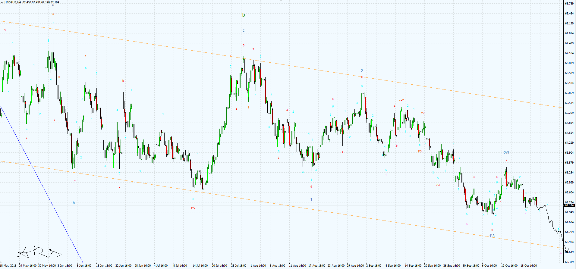The image size is (576, 269).
Task: Select the large green wave label b
Action: [244, 15]
